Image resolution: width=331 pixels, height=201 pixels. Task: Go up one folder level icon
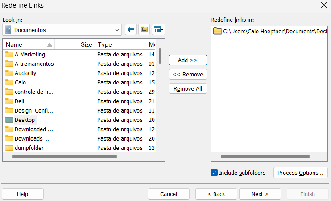coord(144,29)
